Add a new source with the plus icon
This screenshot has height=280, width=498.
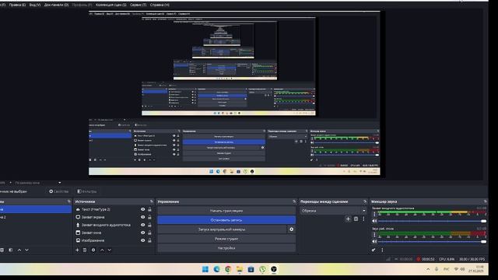(77, 250)
